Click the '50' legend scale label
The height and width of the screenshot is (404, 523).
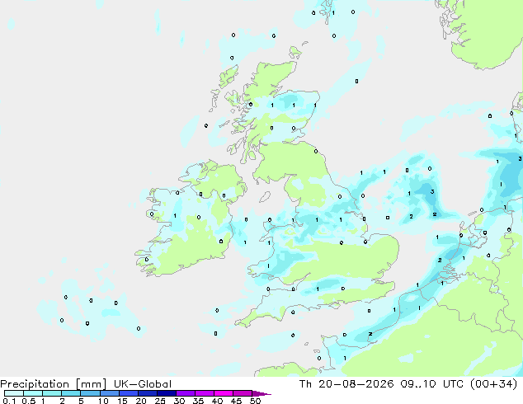(x=255, y=401)
